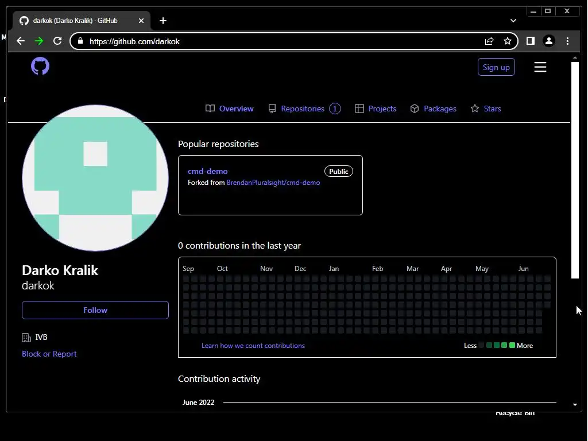Click the organization building icon
Viewport: 588px width, 441px height.
pyautogui.click(x=26, y=338)
